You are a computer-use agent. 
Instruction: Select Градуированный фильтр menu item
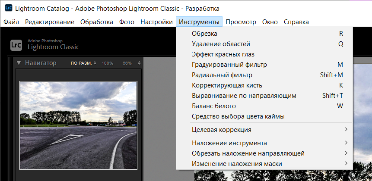[229, 65]
